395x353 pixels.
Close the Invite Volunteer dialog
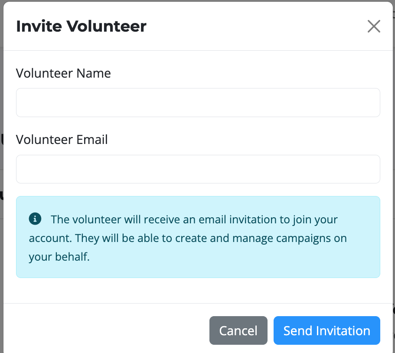click(x=373, y=26)
